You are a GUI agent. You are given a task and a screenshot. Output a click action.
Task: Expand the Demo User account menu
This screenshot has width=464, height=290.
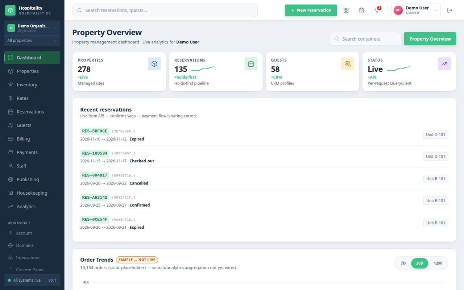click(416, 10)
